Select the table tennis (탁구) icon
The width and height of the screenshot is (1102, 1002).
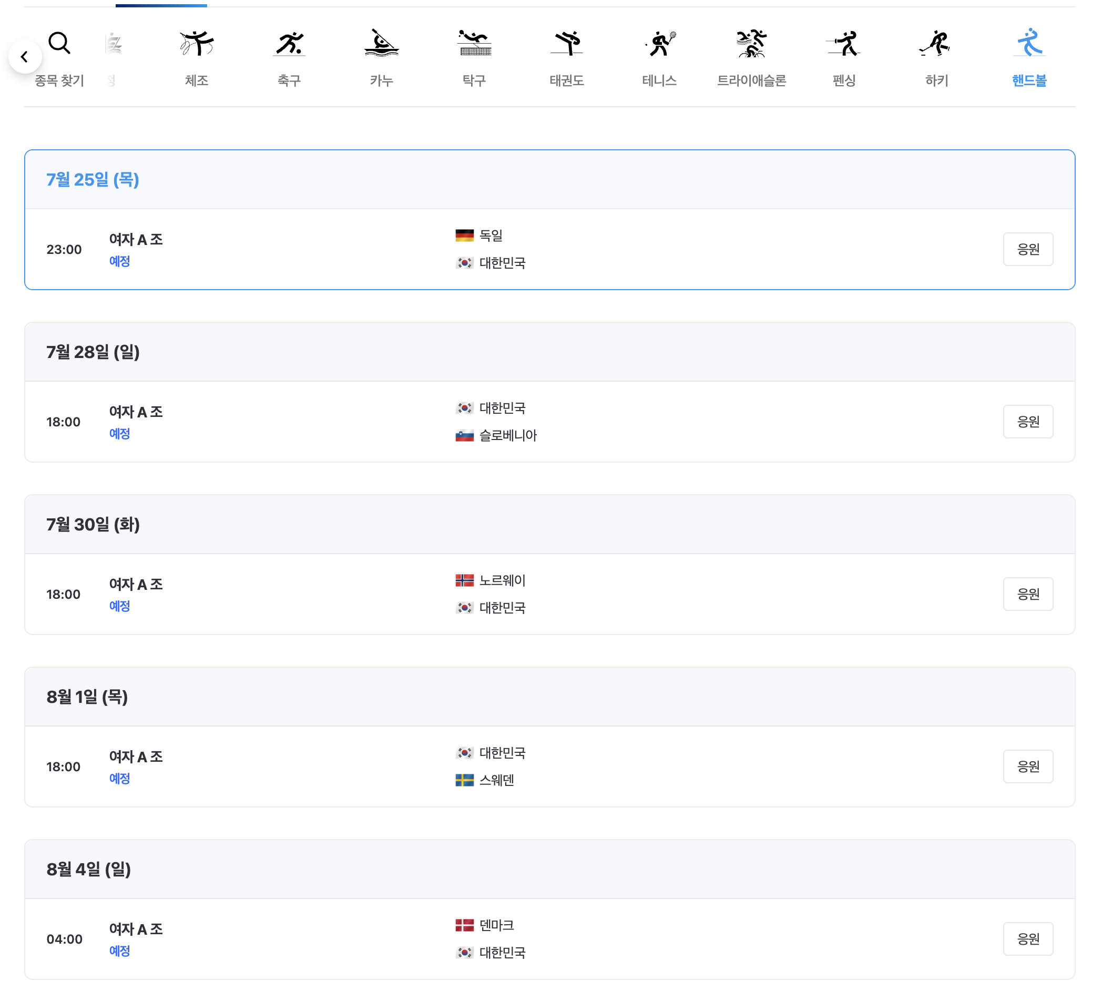[x=474, y=45]
